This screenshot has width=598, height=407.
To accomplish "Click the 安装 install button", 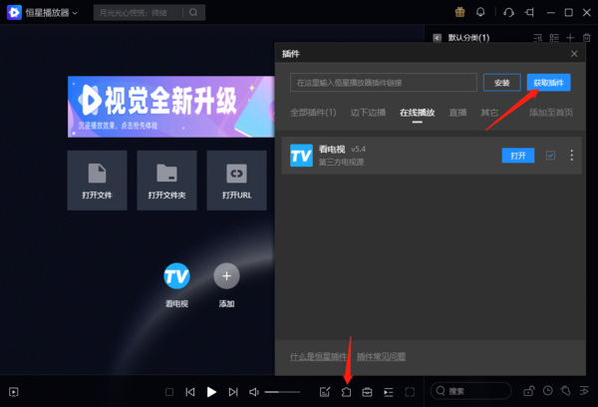I will (502, 83).
